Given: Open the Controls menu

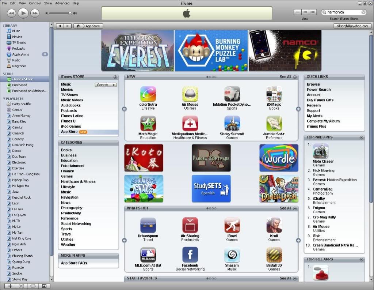Looking at the screenshot, I should point(35,3).
